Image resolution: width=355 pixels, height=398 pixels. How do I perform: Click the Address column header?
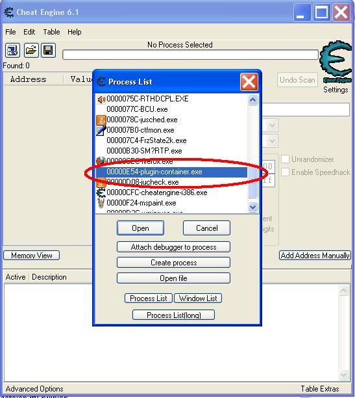tap(33, 79)
